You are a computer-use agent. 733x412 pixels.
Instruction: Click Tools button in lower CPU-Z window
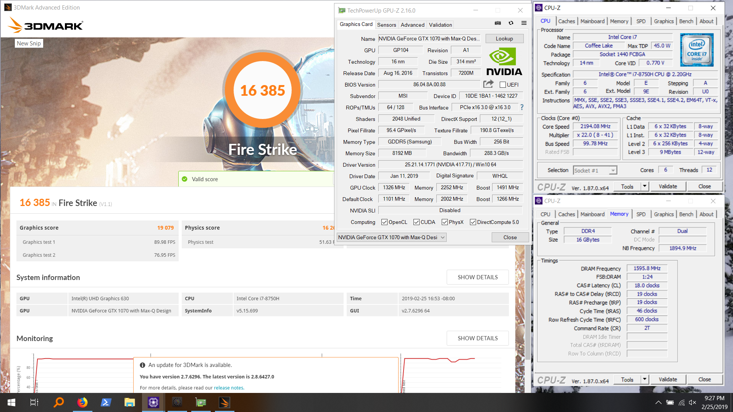pos(627,380)
